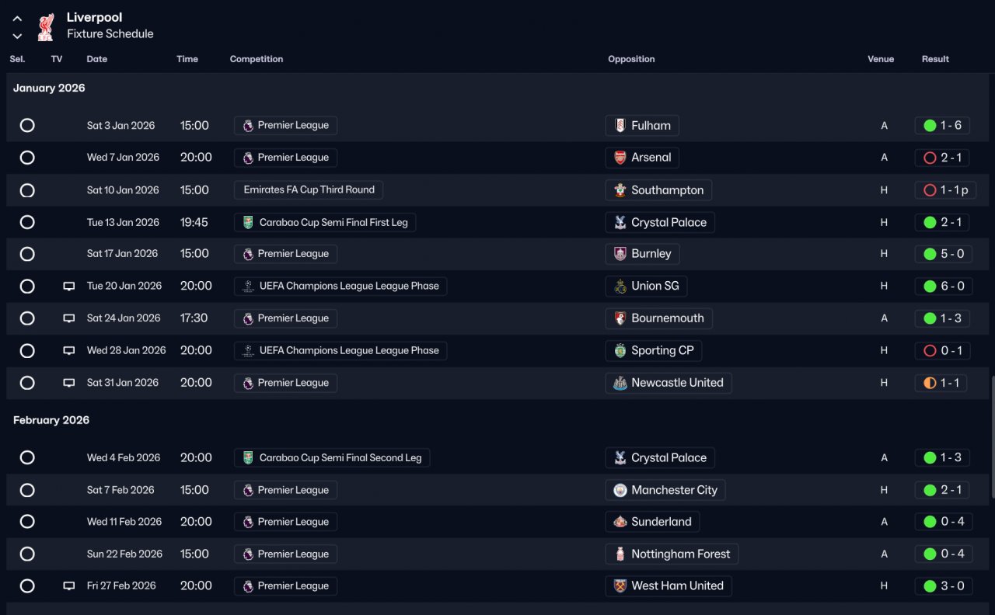Select the Fulham fixture radio button
995x615 pixels.
(27, 126)
